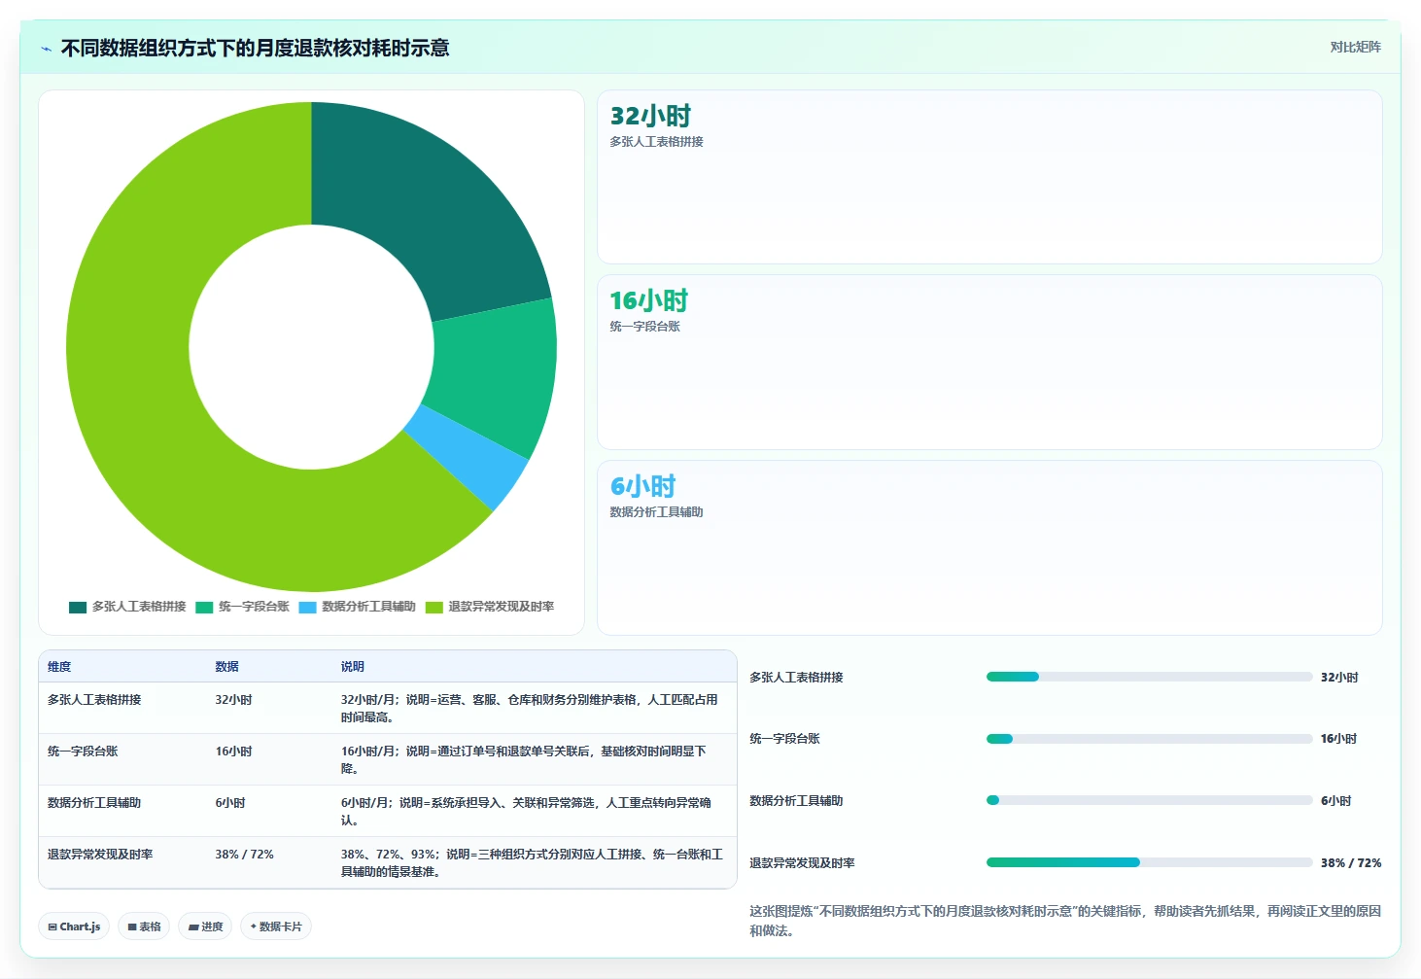This screenshot has width=1421, height=979.
Task: Click the summary paragraph starting 这张图提炼
Action: pyautogui.click(x=1065, y=921)
